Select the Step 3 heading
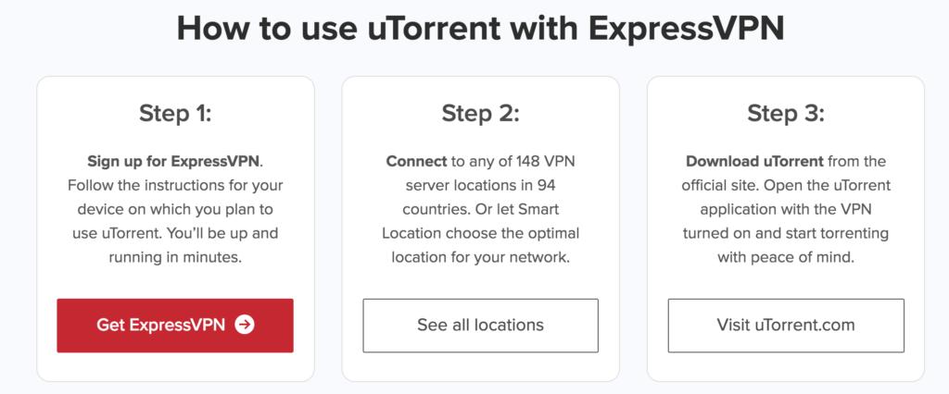This screenshot has height=394, width=949. [x=786, y=113]
